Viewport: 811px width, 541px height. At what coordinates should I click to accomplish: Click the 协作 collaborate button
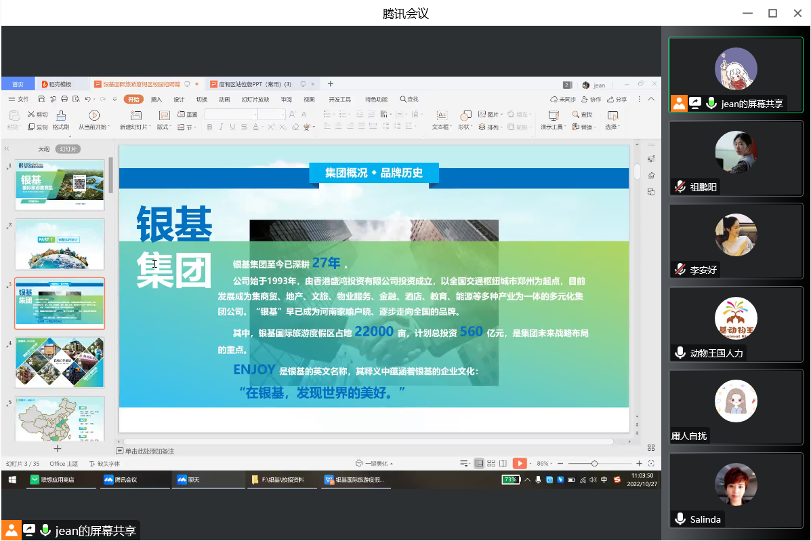[x=591, y=99]
